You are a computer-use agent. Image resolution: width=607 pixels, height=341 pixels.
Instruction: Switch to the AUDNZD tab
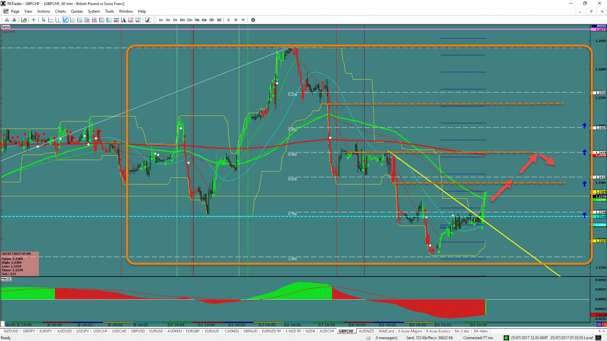point(366,331)
